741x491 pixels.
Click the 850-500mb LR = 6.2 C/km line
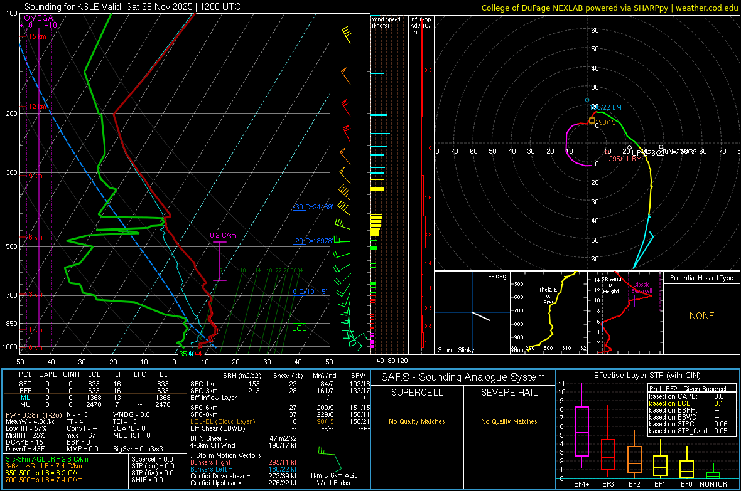(x=44, y=473)
